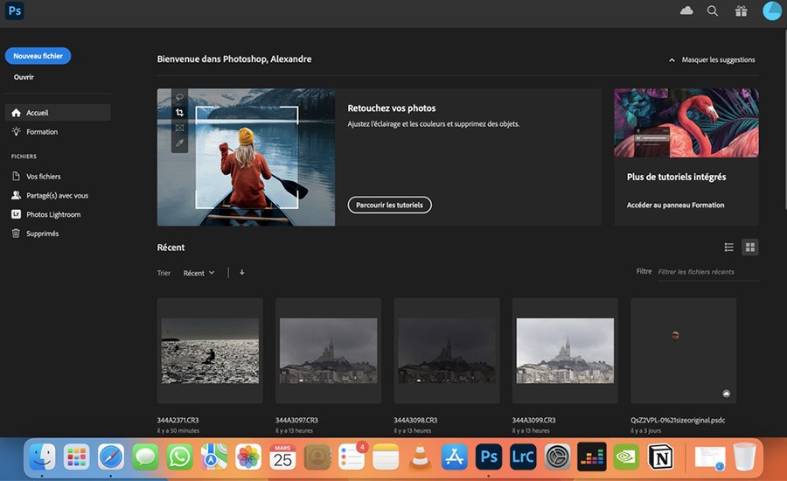The height and width of the screenshot is (481, 787).
Task: Select Formation in the sidebar
Action: coord(42,132)
